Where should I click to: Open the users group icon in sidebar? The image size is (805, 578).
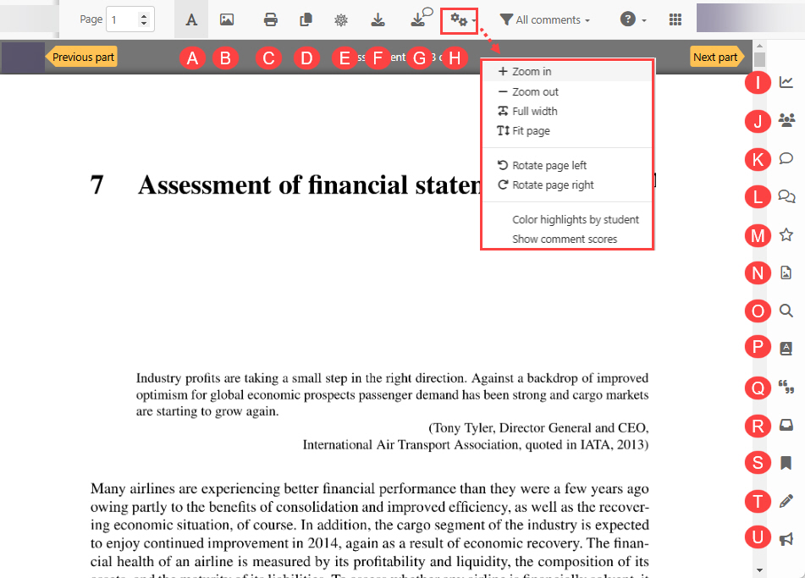tap(786, 120)
